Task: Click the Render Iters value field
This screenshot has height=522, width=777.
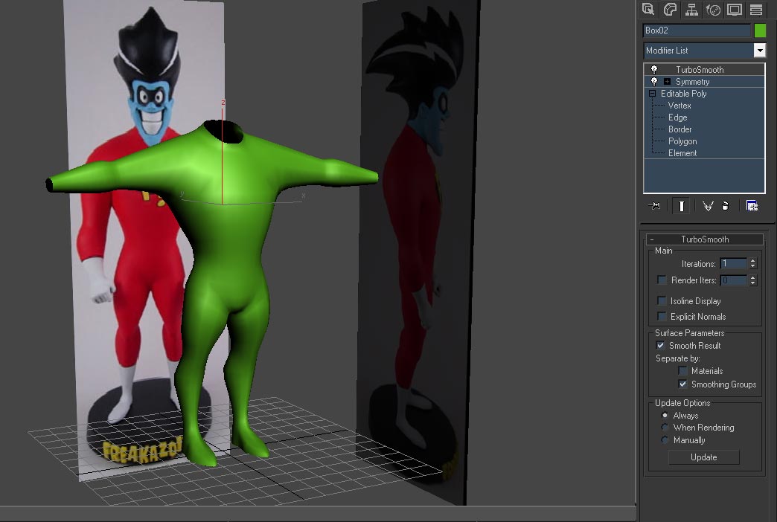Action: [x=733, y=280]
